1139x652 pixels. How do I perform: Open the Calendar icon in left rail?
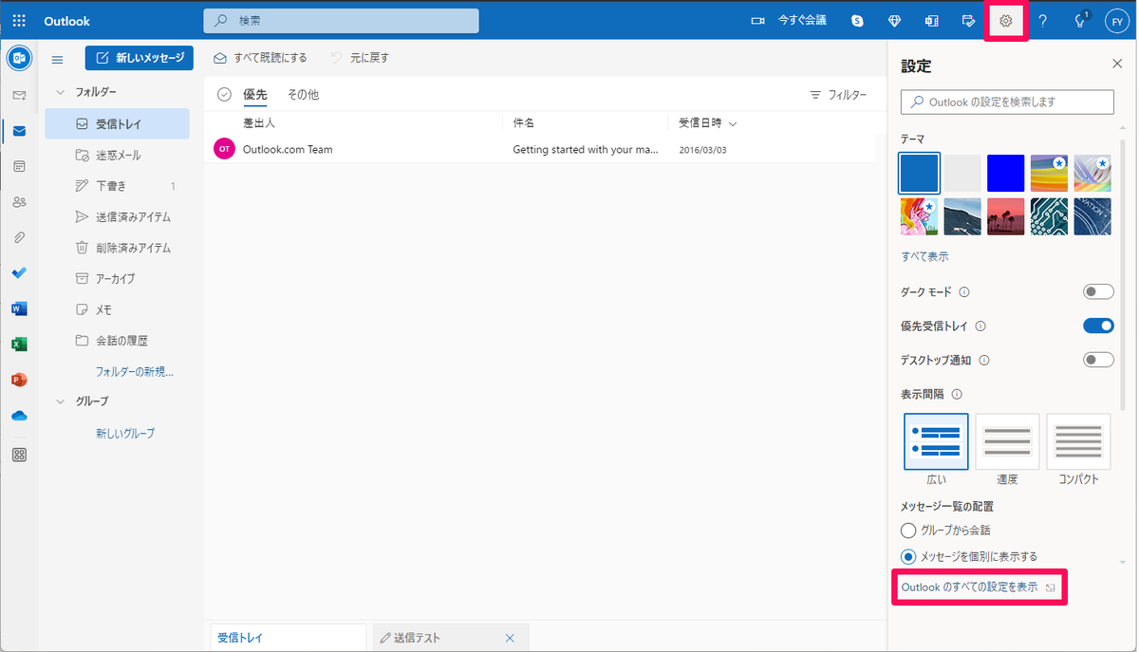(19, 166)
